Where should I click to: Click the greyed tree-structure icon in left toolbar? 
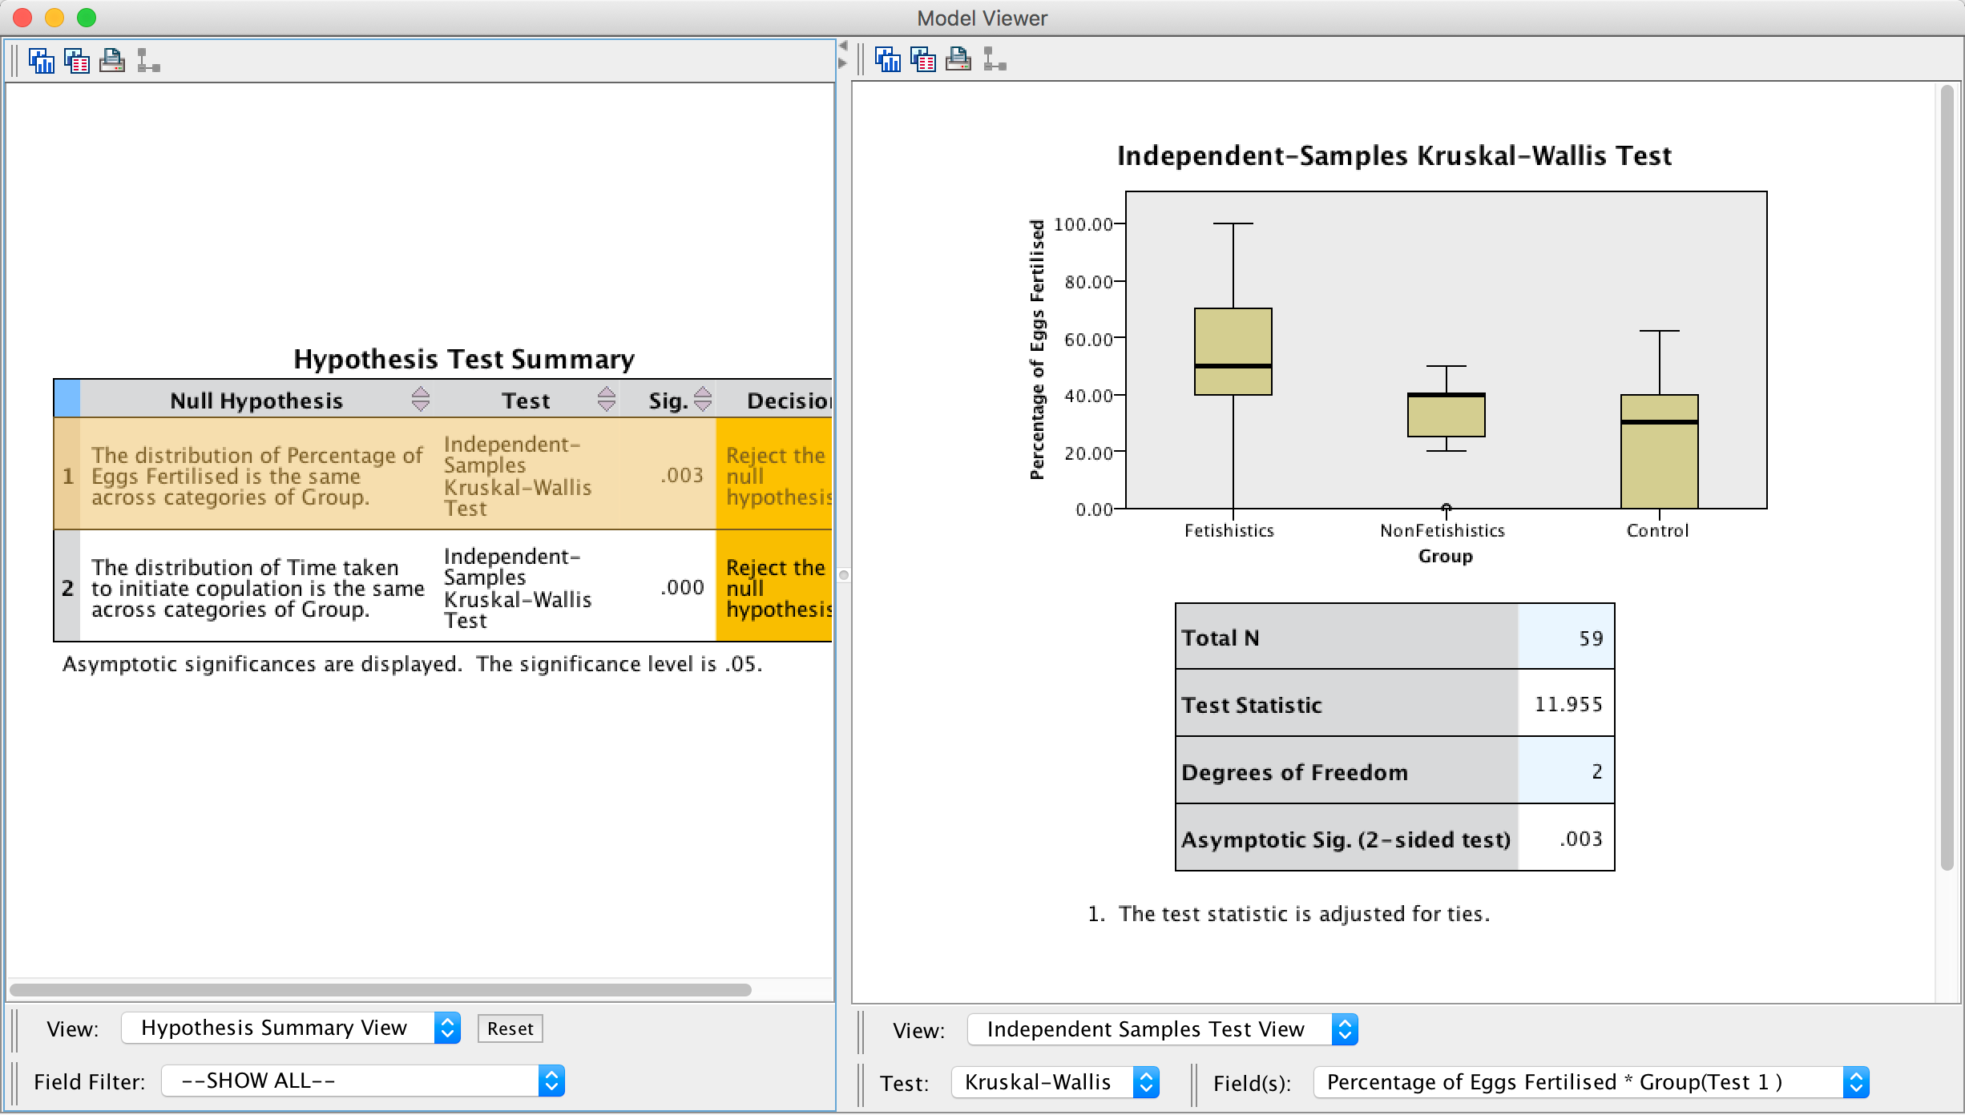[147, 61]
